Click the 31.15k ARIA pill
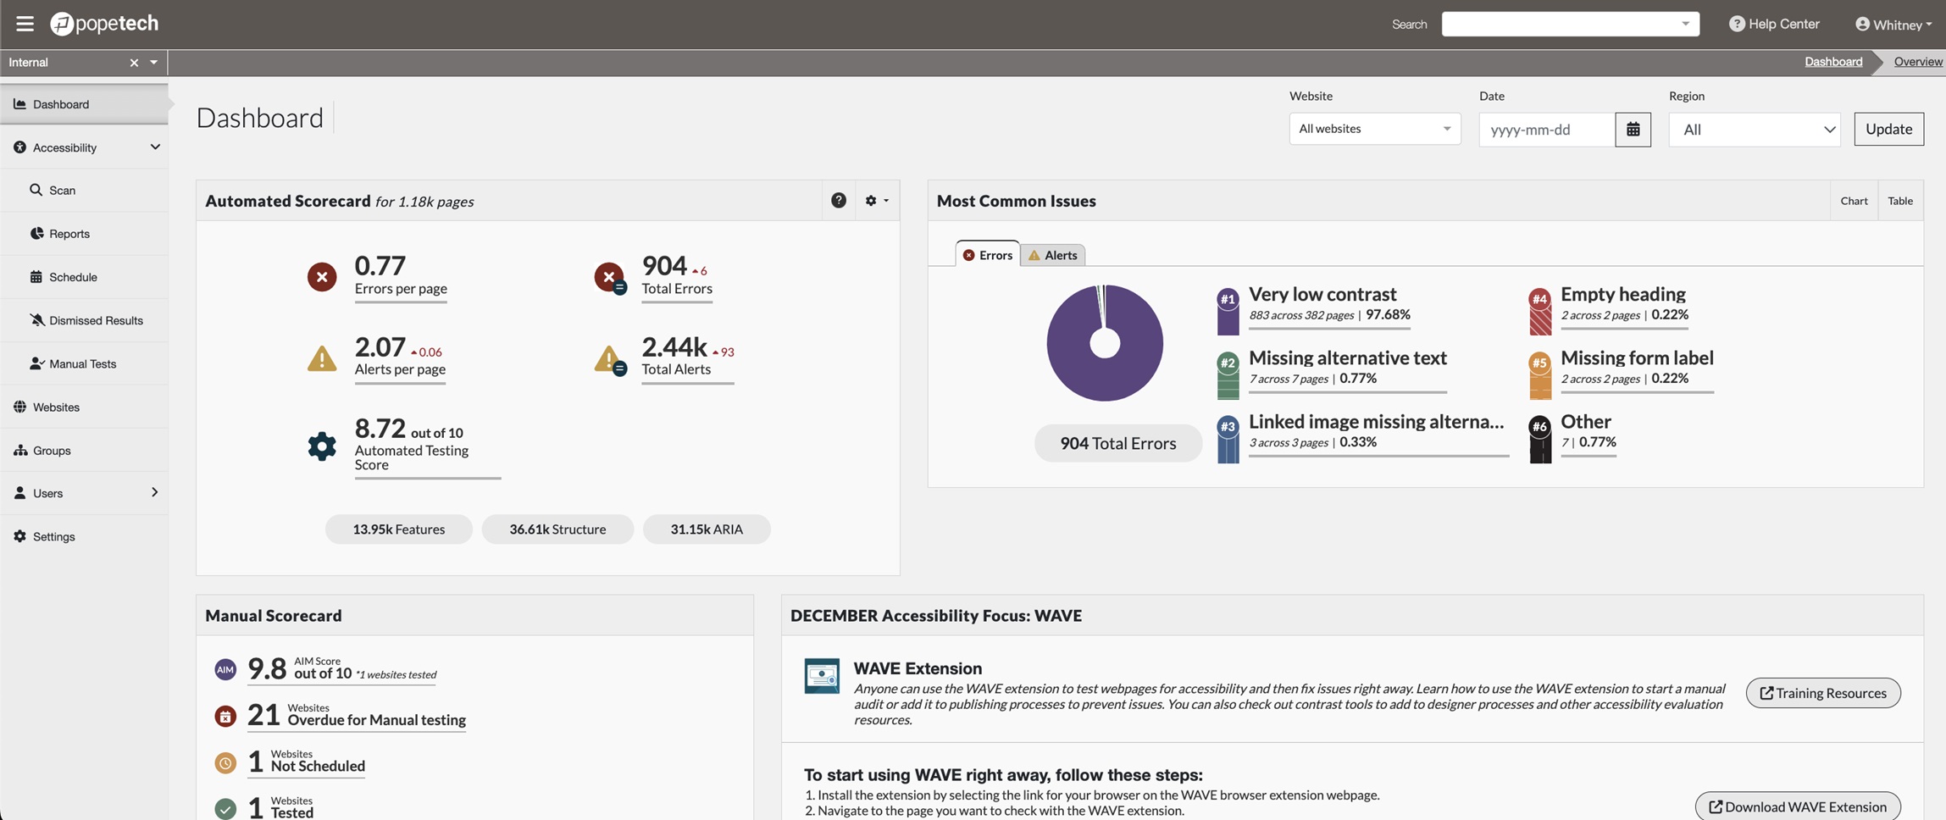Image resolution: width=1946 pixels, height=820 pixels. tap(707, 529)
